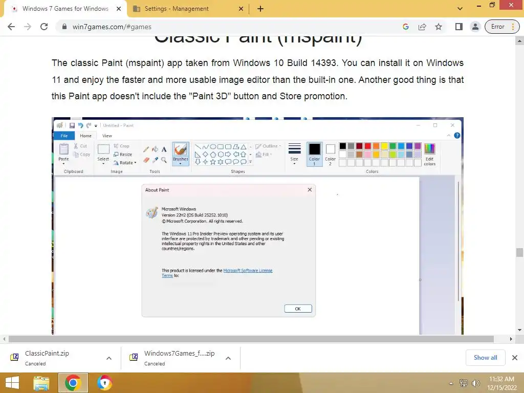Click the Microsoft Software License link in About Paint
Screen dimensions: 524x393
[x=248, y=270]
